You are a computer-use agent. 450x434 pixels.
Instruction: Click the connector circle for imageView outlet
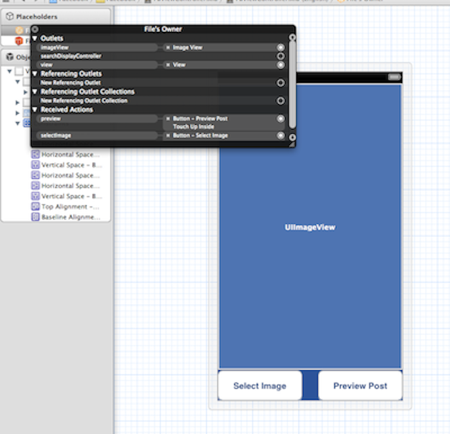(x=280, y=47)
